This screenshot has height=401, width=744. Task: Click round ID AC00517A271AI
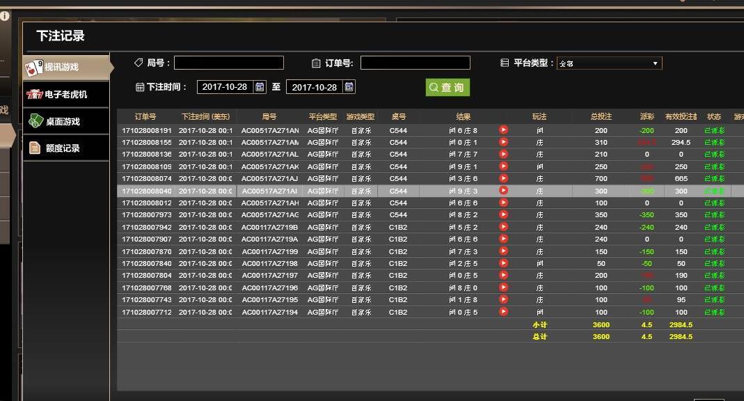pos(269,191)
